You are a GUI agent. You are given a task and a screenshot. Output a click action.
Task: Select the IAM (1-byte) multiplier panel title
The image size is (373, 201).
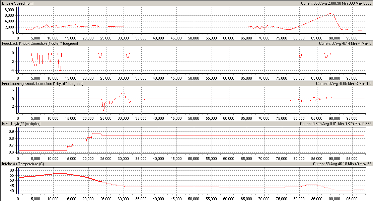[26, 124]
